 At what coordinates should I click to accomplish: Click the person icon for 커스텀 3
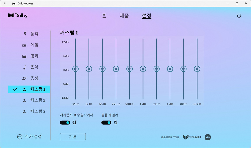tap(24, 112)
